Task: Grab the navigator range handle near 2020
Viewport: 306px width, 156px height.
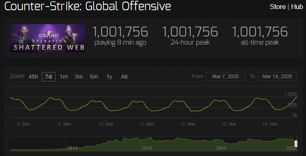Action: pyautogui.click(x=296, y=144)
